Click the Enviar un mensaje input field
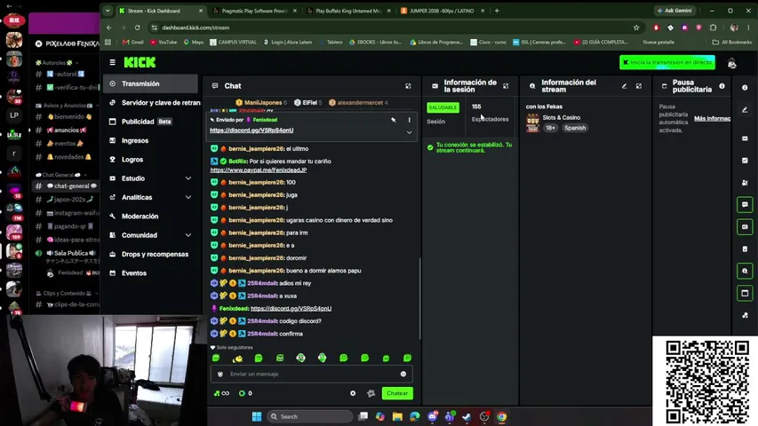 312,374
